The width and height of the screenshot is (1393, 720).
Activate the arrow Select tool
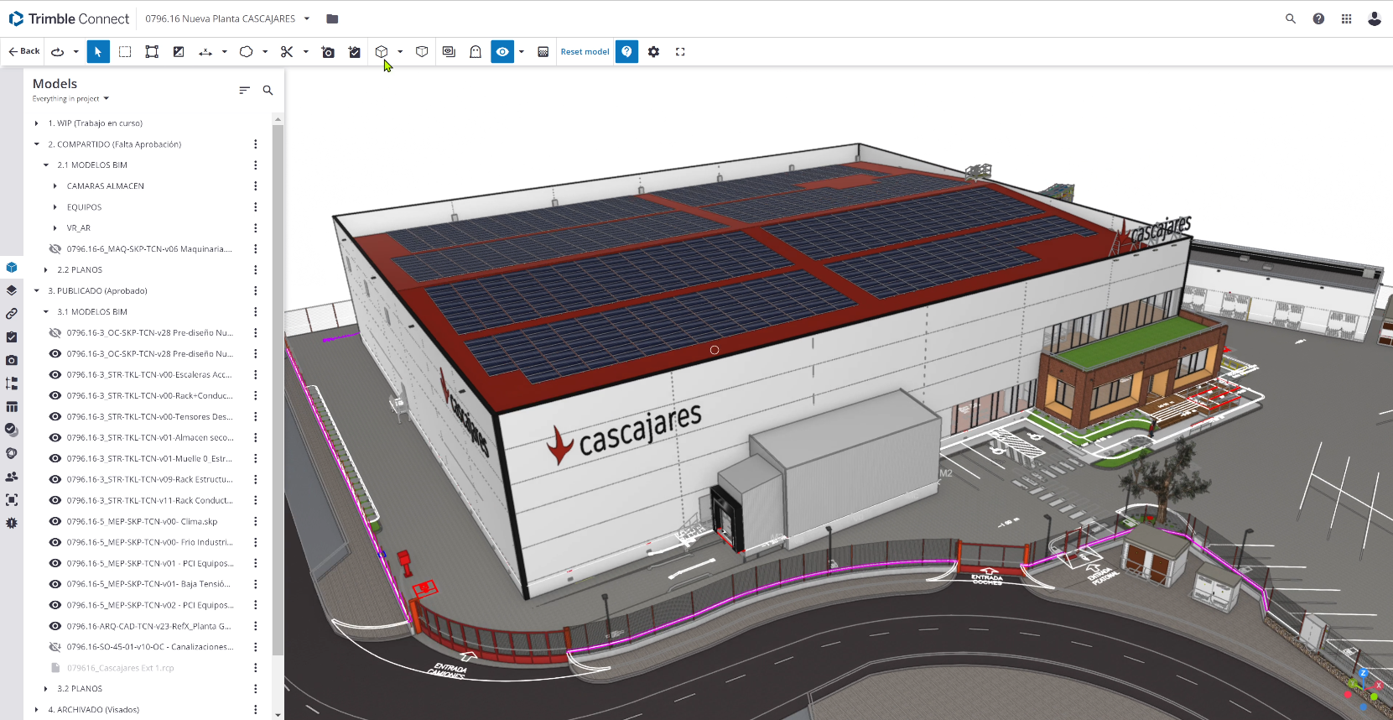click(98, 52)
